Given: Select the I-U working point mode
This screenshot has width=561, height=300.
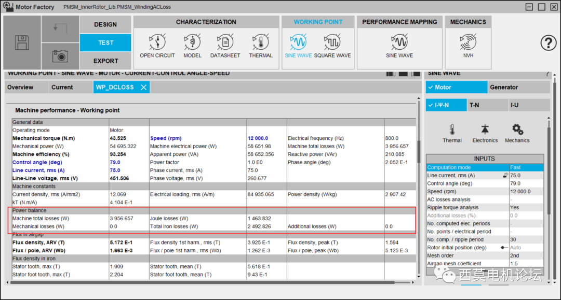Looking at the screenshot, I should tap(529, 105).
